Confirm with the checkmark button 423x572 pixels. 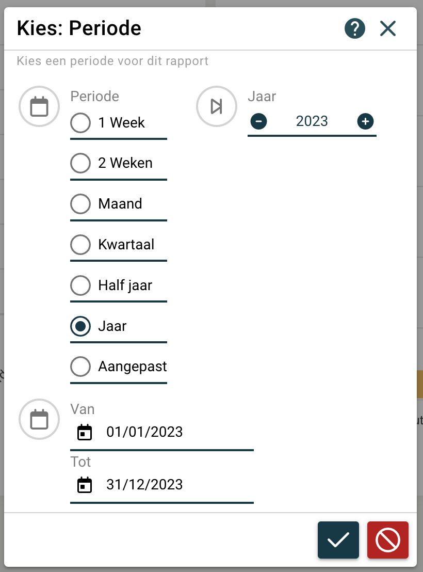(338, 540)
